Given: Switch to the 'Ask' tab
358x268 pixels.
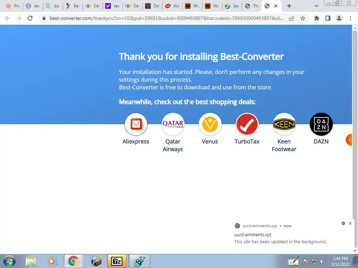Looking at the screenshot, I should pyautogui.click(x=172, y=6).
